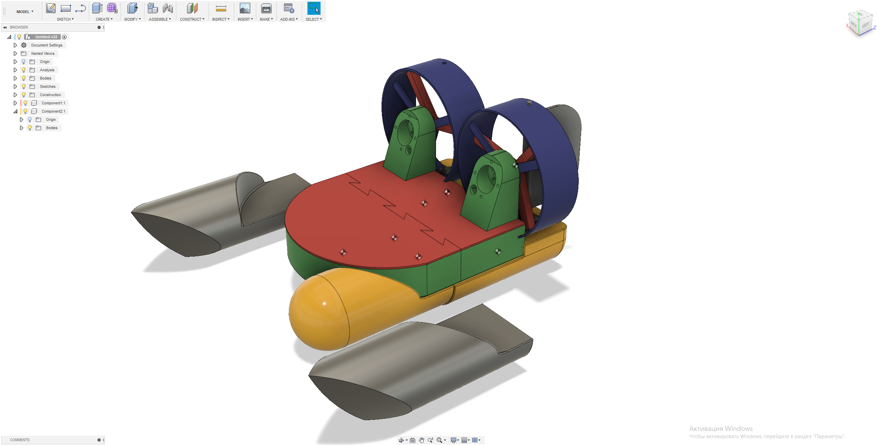This screenshot has width=882, height=445.
Task: Toggle top-level Origin visibility bulb
Action: pos(24,62)
